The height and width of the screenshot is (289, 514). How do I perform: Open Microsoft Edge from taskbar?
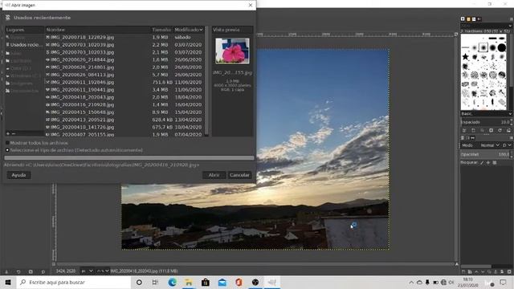point(172,282)
